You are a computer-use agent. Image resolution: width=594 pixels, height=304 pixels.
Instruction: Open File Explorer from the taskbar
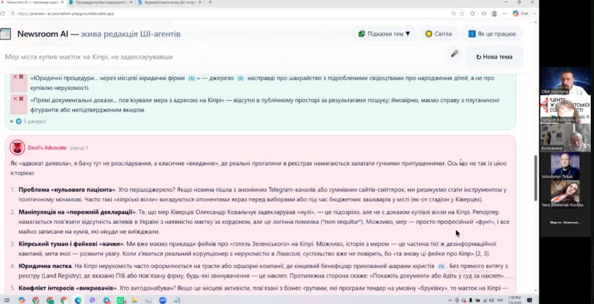tap(135, 300)
